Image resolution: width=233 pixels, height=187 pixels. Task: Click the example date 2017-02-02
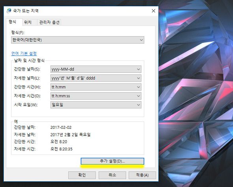pos(61,128)
